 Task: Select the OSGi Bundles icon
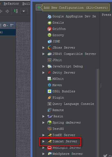50,91
